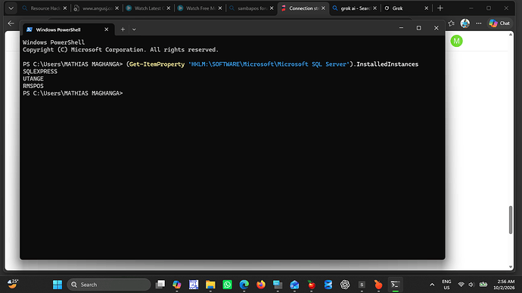Screen dimensions: 522x293
Task: Close the Grok browser tab
Action: click(426, 8)
